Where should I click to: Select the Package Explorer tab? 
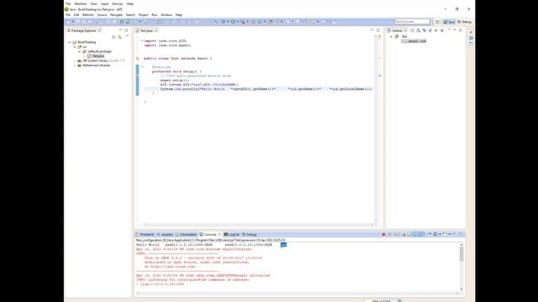(84, 30)
